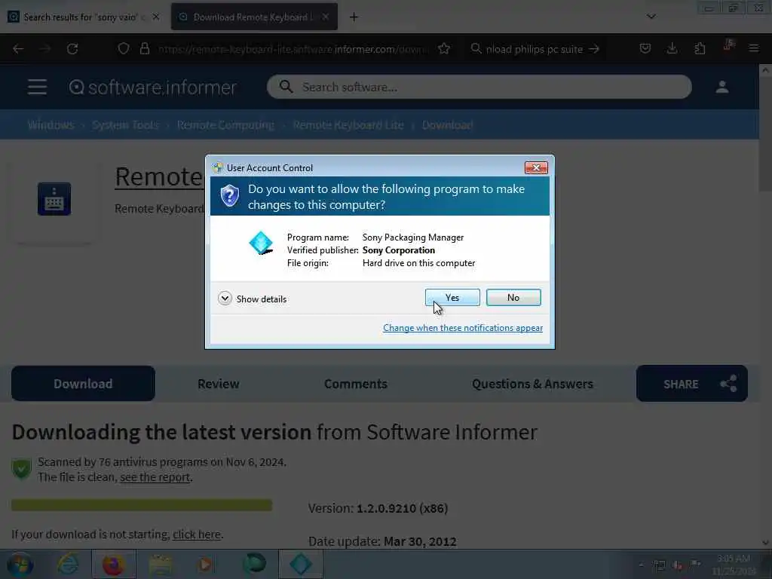The width and height of the screenshot is (772, 579).
Task: Open the Pocket save icon
Action: point(645,48)
